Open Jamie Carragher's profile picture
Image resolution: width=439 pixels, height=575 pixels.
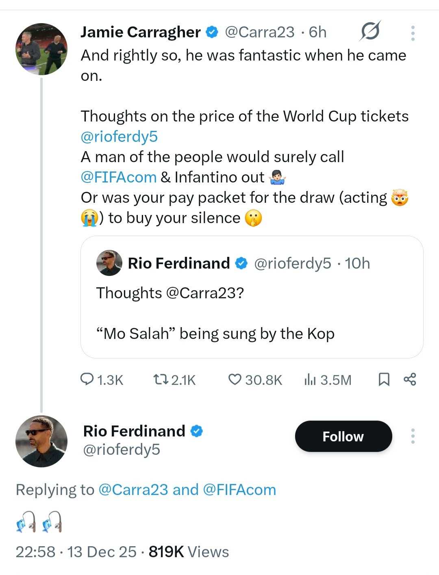pos(41,49)
